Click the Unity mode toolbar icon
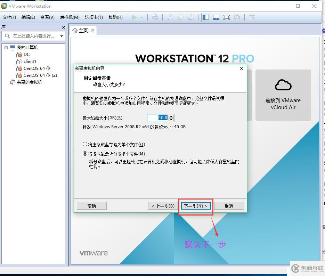This screenshot has height=276, width=325. tap(237, 17)
